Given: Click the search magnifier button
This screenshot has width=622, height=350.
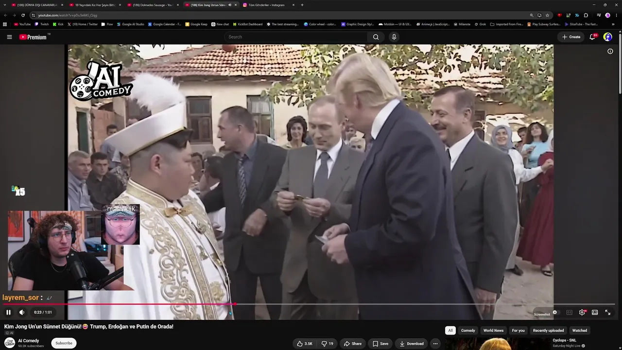Looking at the screenshot, I should (376, 37).
